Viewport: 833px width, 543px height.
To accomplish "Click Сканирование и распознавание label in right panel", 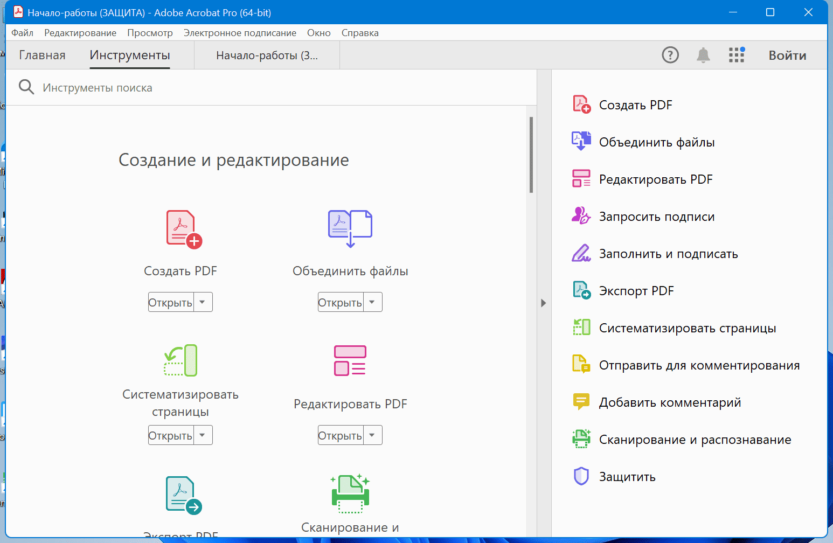I will point(695,439).
